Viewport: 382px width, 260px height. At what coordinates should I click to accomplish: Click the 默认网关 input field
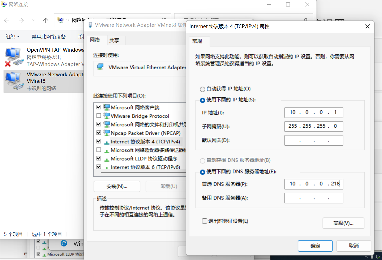point(314,140)
